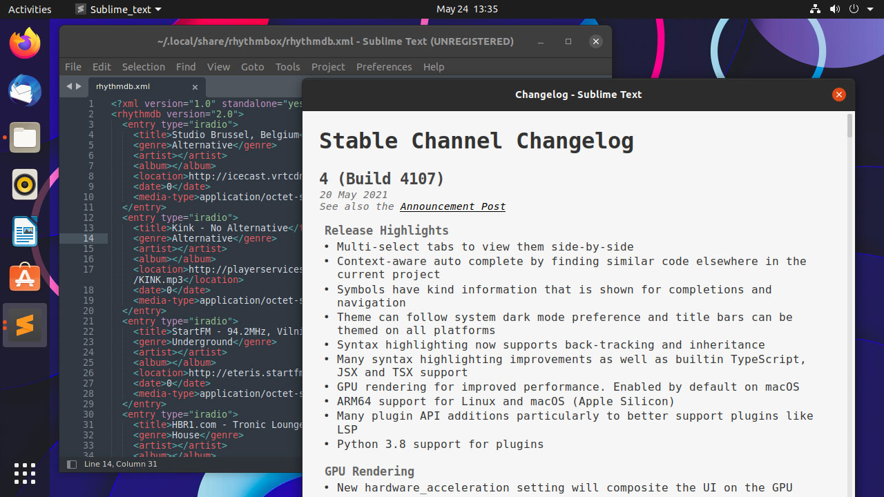Click 'Line 14, Column 31' in status bar

(x=121, y=465)
